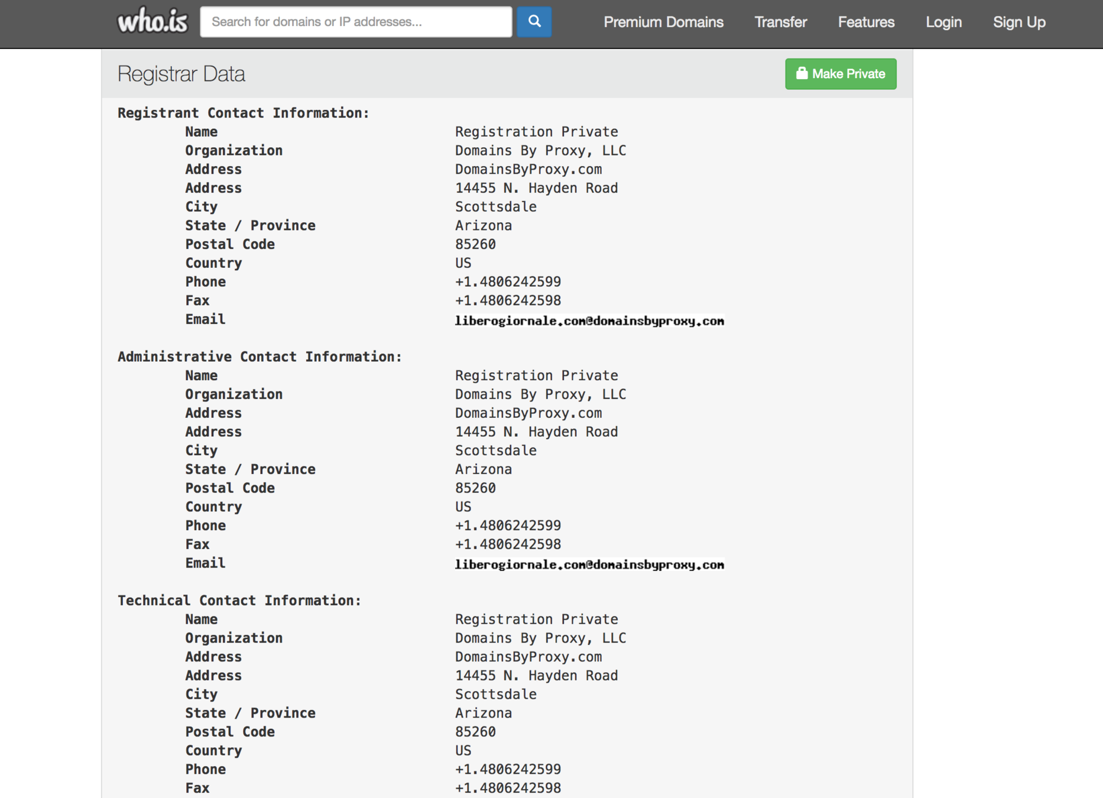The image size is (1103, 798).
Task: Open the Sign Up page
Action: [1019, 22]
